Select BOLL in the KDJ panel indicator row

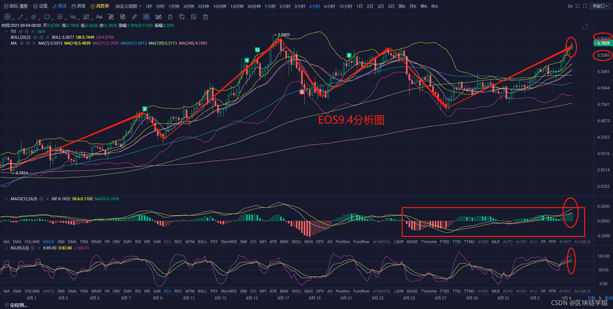point(202,291)
